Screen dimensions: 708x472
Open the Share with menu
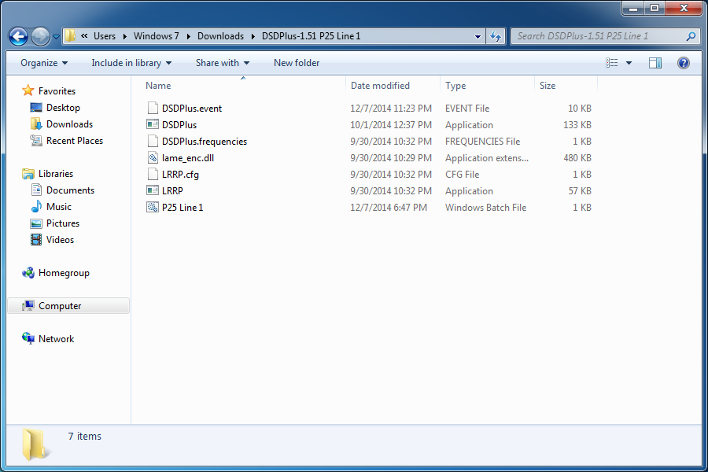222,63
